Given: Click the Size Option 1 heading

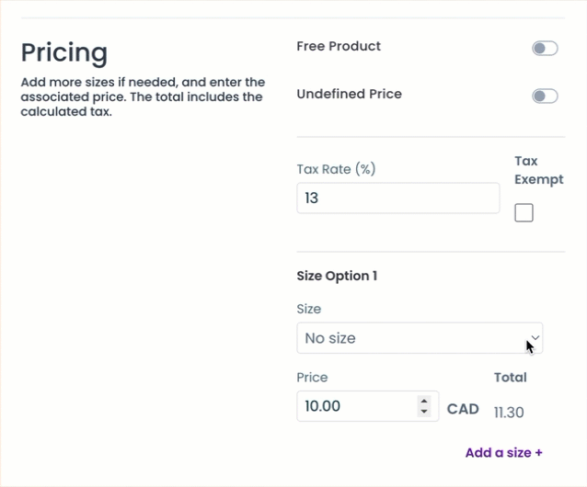Looking at the screenshot, I should pyautogui.click(x=337, y=276).
